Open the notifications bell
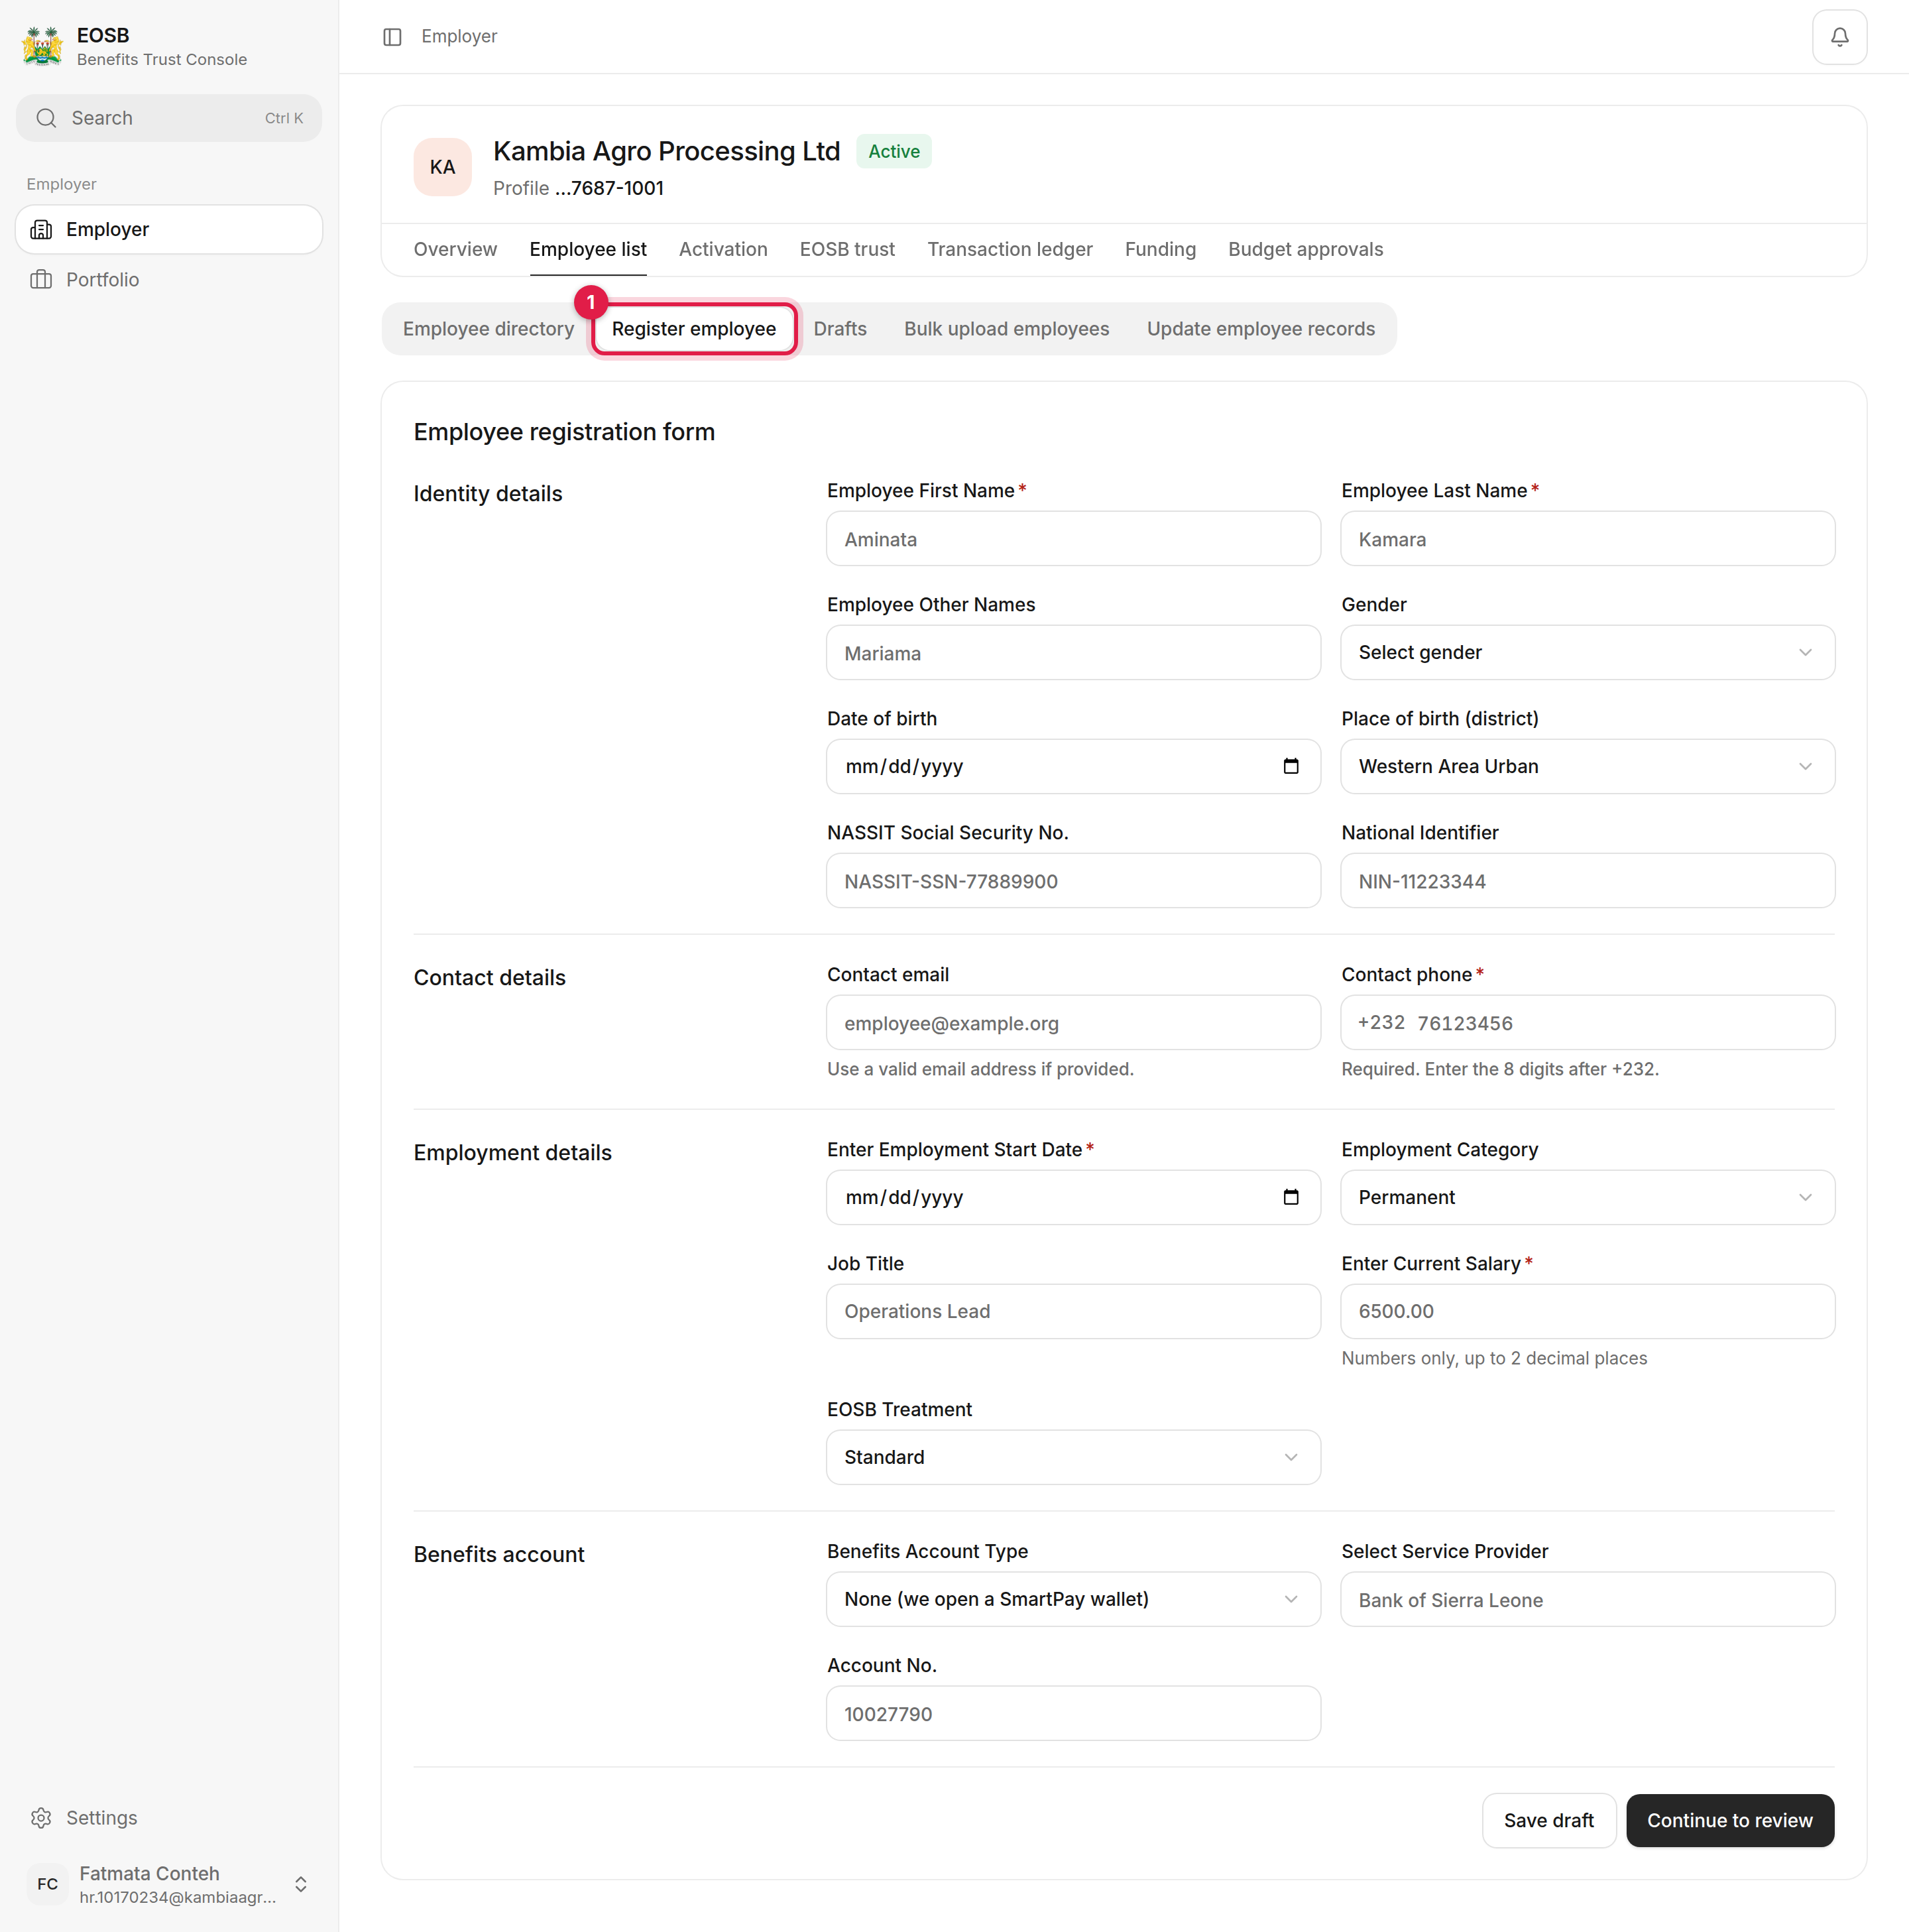The height and width of the screenshot is (1932, 1909). 1839,37
